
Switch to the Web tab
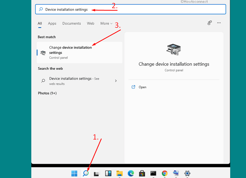(x=90, y=23)
